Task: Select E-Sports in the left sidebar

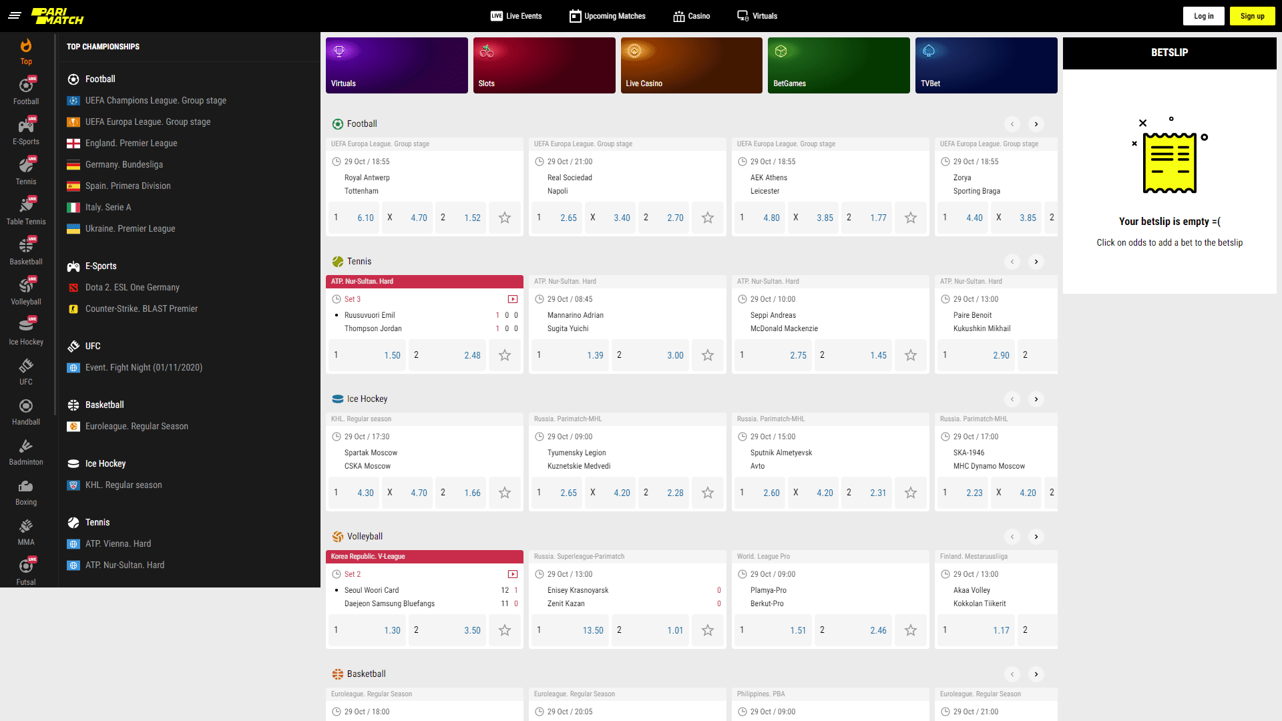Action: click(x=26, y=131)
